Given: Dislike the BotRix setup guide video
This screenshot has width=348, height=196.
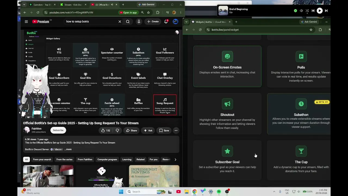Looking at the screenshot, I should pyautogui.click(x=117, y=131).
